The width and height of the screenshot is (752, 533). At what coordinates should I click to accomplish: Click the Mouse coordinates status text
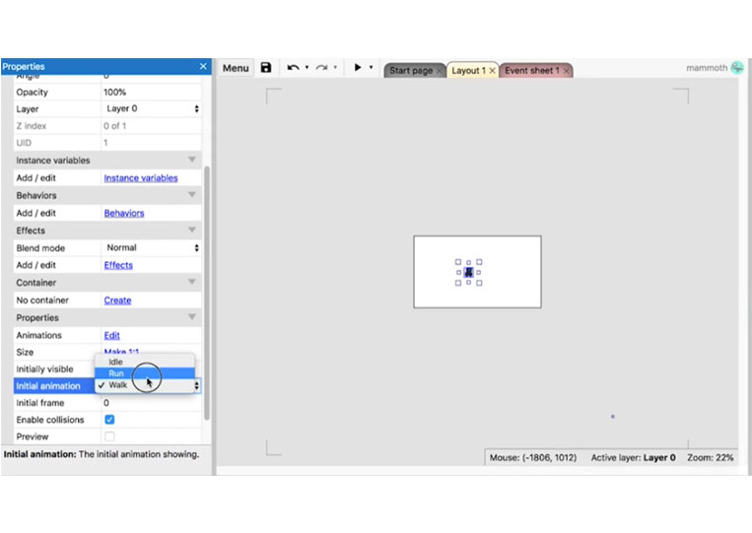point(533,458)
